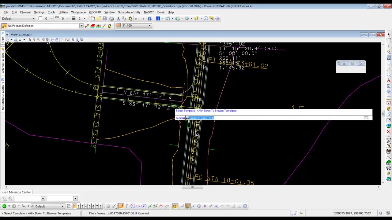This screenshot has height=220, width=392.
Task: Click the browse button in template prompt
Action: tap(366, 118)
